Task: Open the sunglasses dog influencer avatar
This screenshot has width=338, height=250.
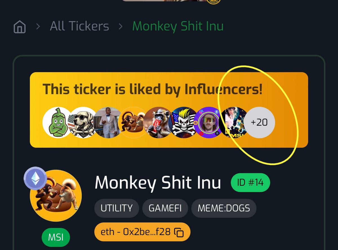Action: [83, 122]
